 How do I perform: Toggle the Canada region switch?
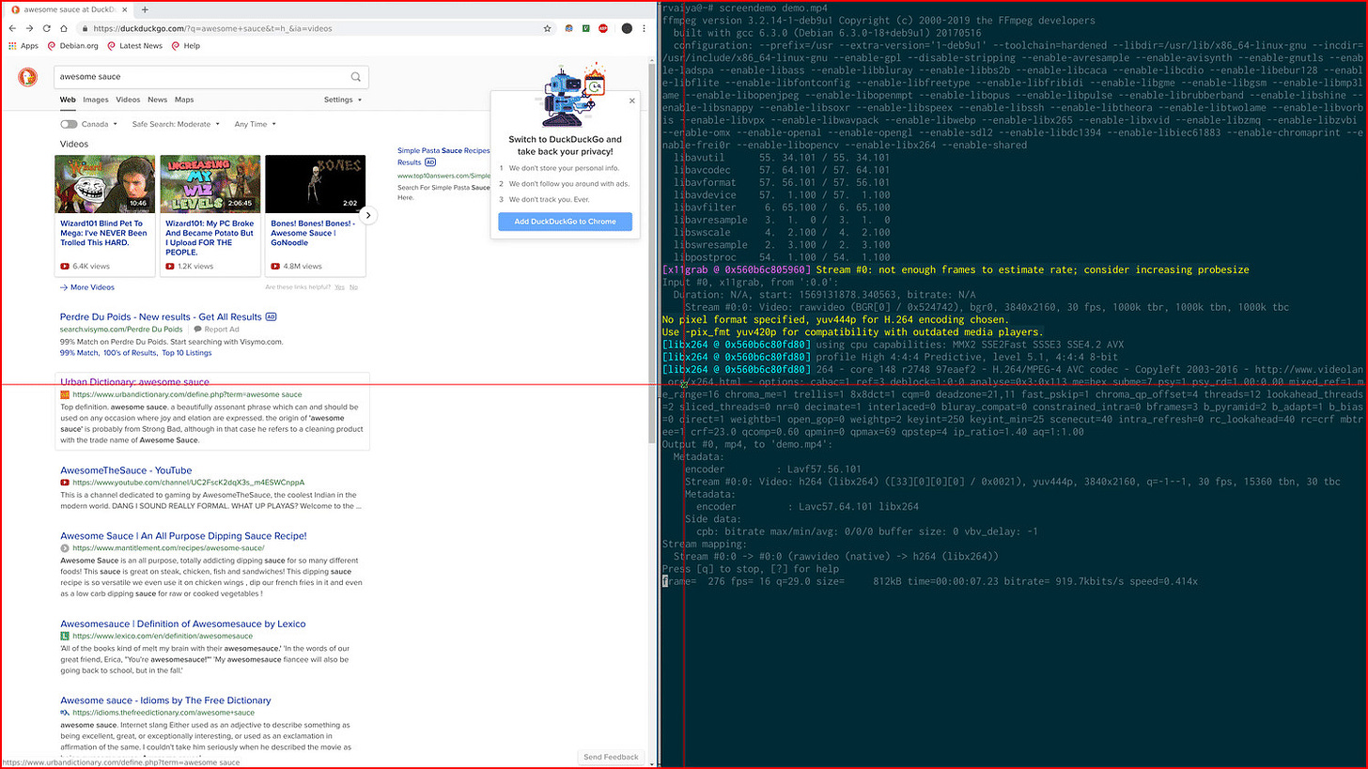(69, 124)
